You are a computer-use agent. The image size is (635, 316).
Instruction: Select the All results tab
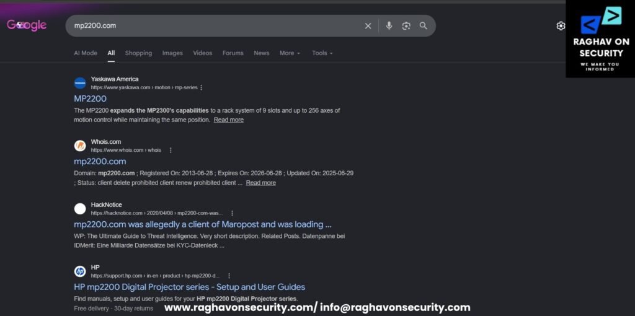[x=111, y=53]
